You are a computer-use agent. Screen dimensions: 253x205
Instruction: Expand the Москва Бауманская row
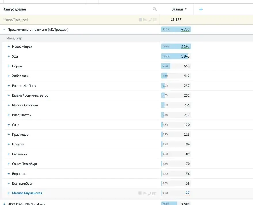[9, 193]
